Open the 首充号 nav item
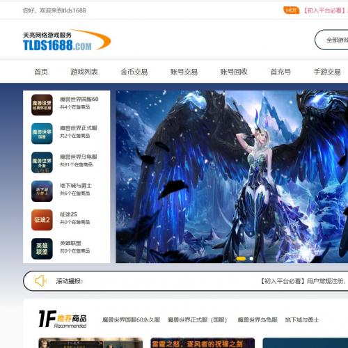The width and height of the screenshot is (348, 348). pyautogui.click(x=280, y=72)
